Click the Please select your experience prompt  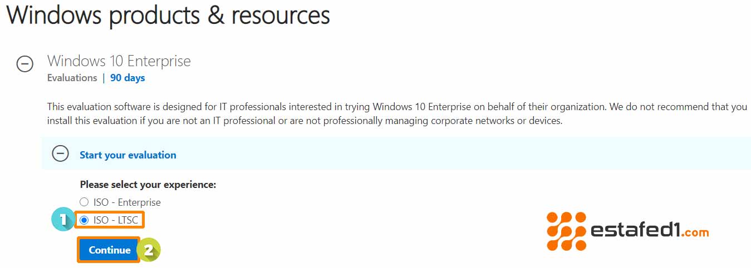point(148,184)
